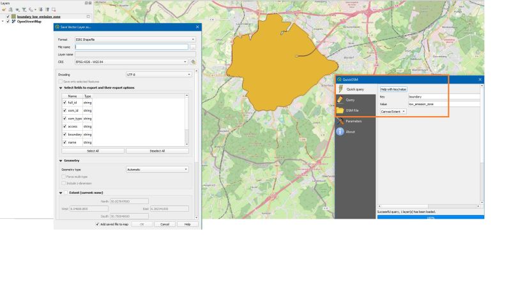
Task: Click QuickOSM horizontal scrollbar
Action: (x=429, y=206)
